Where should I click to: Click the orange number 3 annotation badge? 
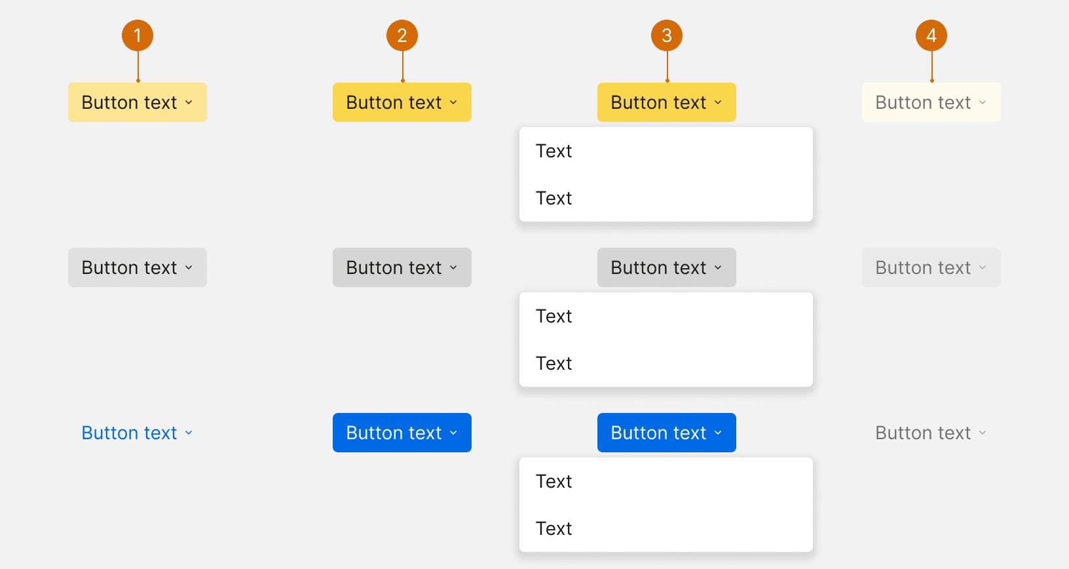coord(667,35)
